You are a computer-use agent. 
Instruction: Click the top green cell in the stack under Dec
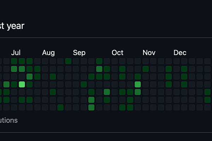tap(184, 69)
